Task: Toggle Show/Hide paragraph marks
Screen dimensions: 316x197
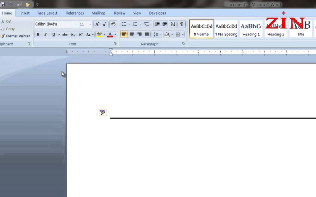Action: coord(181,24)
